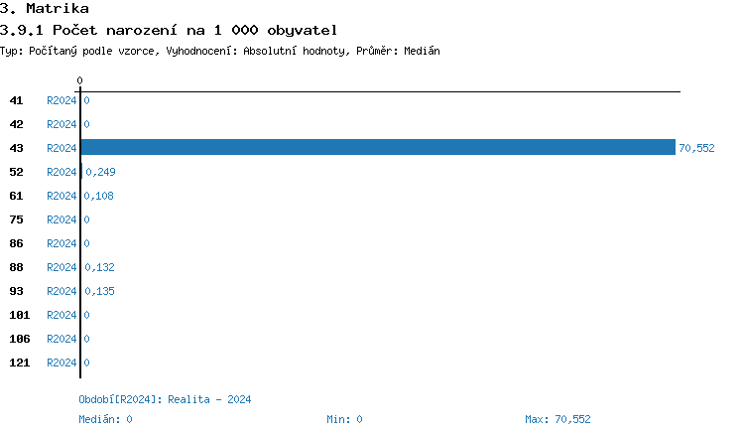Click the R2024 label in row 61
The image size is (744, 437).
point(62,196)
